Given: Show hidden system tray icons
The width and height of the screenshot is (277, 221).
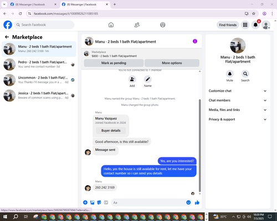Looking at the screenshot, I should [x=233, y=217].
